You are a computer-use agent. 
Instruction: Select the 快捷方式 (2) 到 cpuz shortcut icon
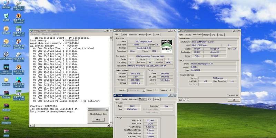19,6
